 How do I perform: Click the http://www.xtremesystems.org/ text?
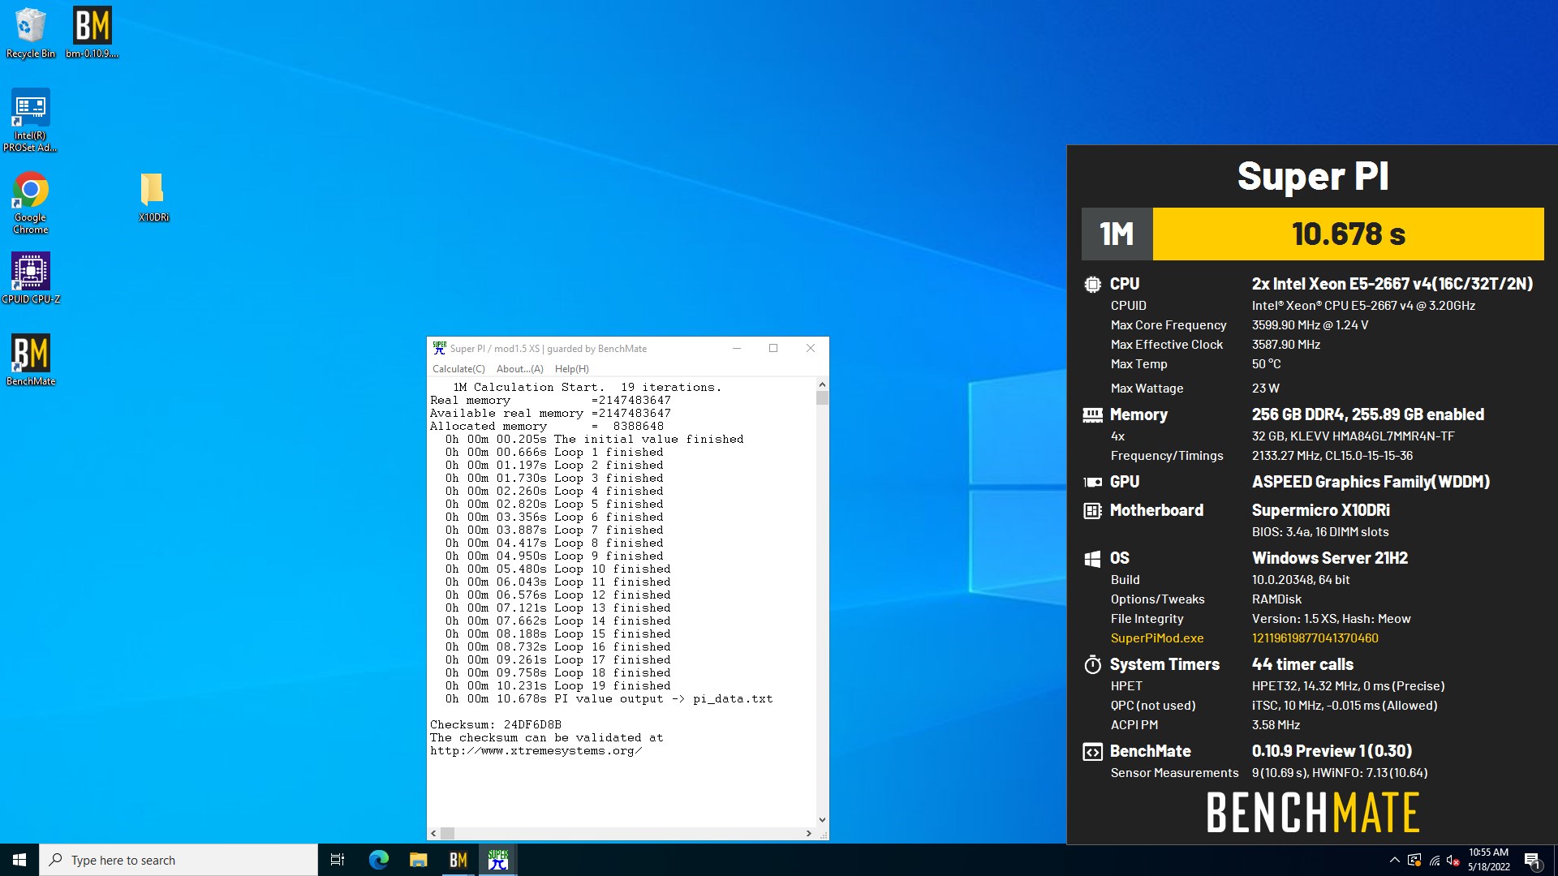(536, 751)
